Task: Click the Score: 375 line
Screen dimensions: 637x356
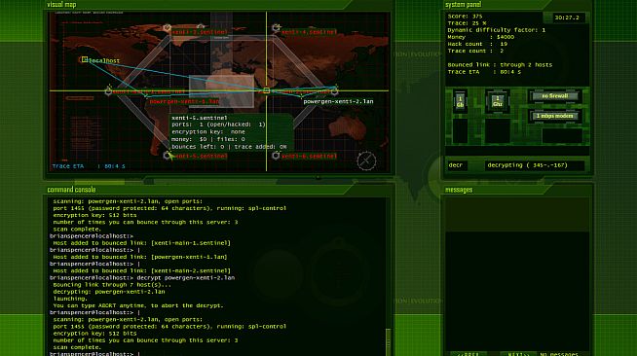Action: pyautogui.click(x=465, y=17)
